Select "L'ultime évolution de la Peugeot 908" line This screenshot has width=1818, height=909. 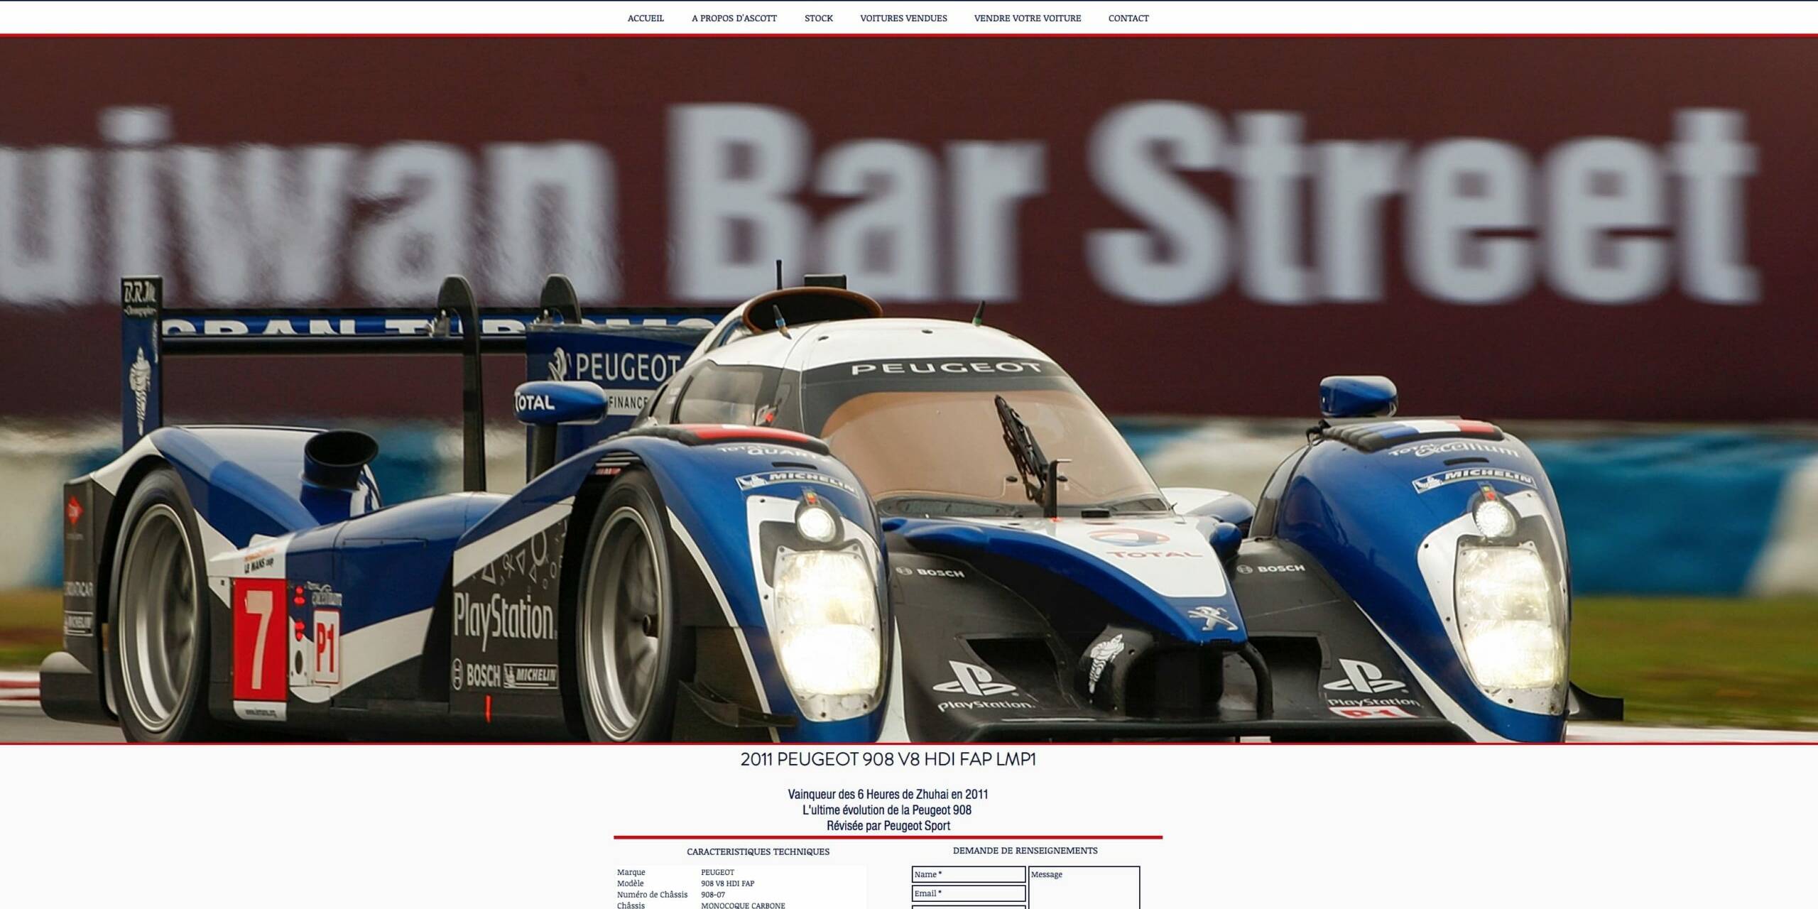pos(887,810)
